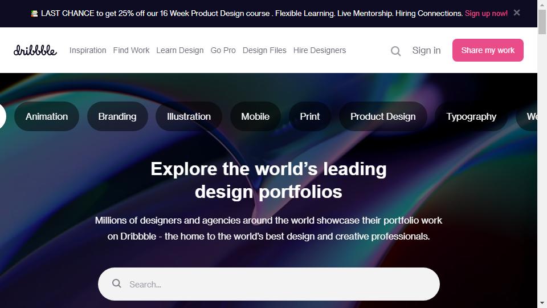Viewport: 547px width, 308px height.
Task: Dismiss the promo banner with X
Action: 517,13
